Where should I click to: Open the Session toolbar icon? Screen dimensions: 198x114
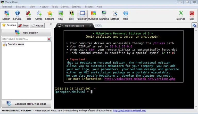point(6,15)
